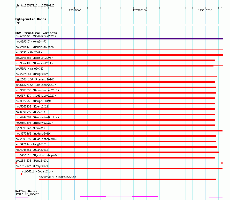Open variant nsv6556022 (Sedlazeck2020) label
Screen dimensions: 230x200
36,36
